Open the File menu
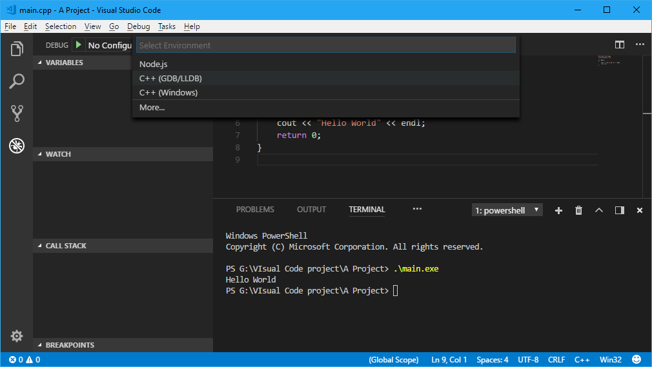 (10, 26)
